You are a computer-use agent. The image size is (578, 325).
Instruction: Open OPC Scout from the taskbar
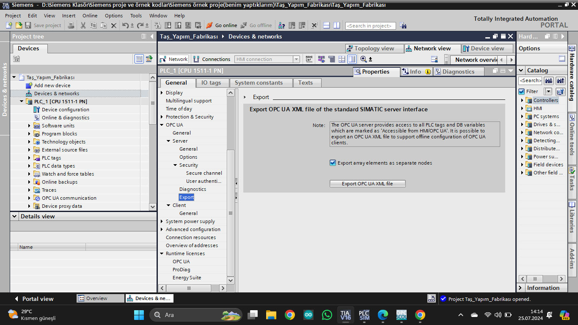(x=401, y=315)
